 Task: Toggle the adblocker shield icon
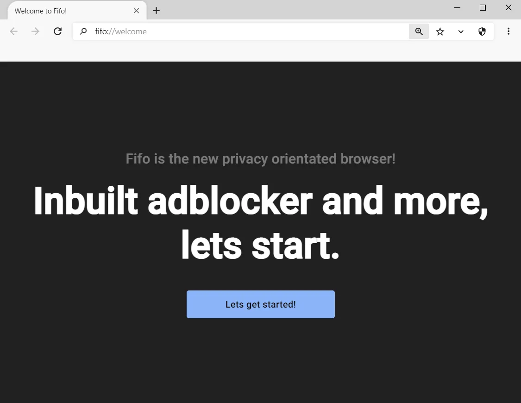tap(482, 31)
